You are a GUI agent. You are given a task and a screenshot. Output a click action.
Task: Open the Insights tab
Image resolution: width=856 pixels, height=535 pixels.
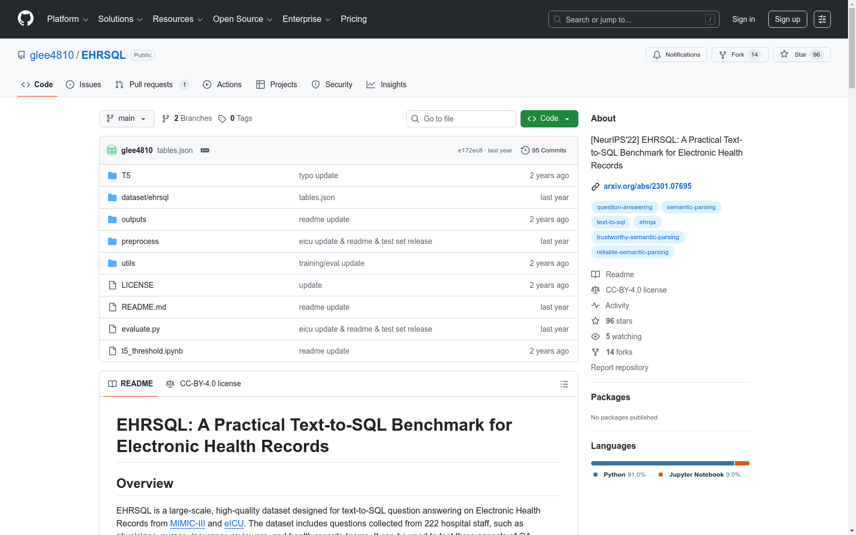coord(386,85)
